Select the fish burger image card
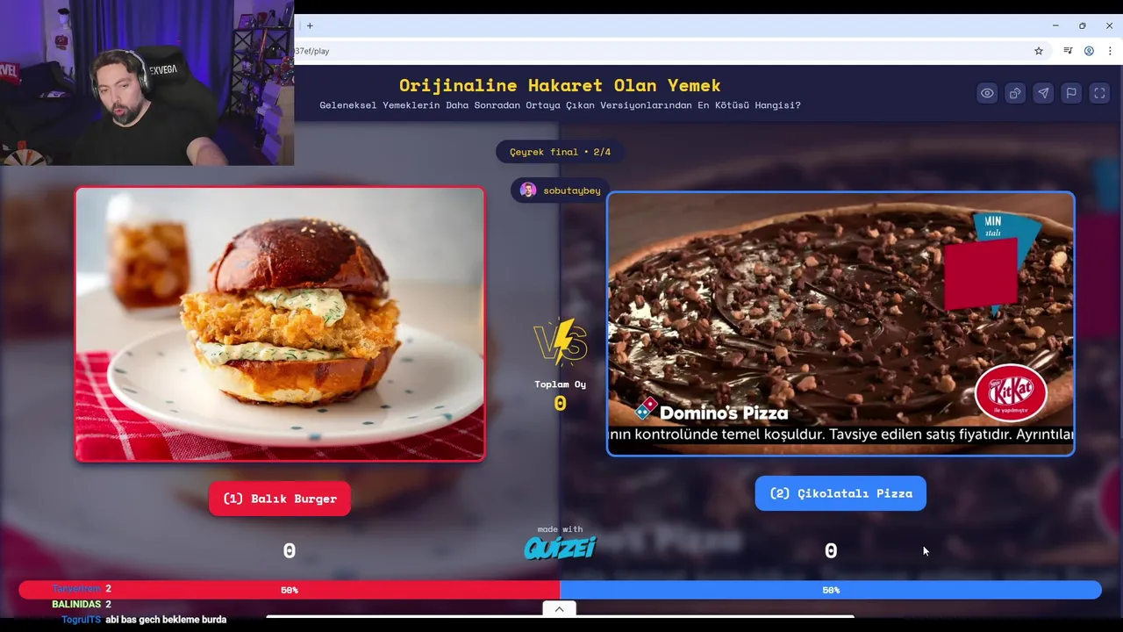This screenshot has height=632, width=1123. [280, 324]
